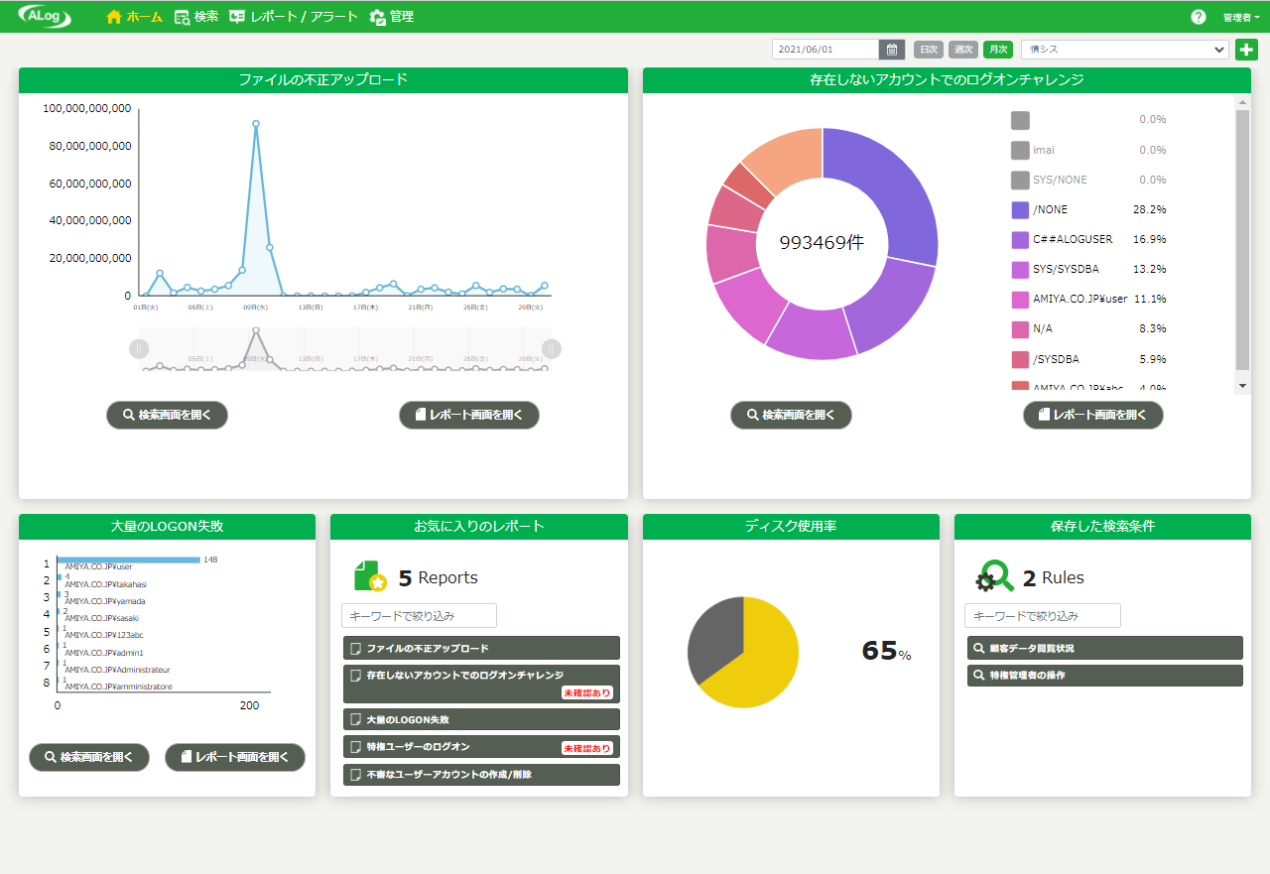Click magnifier icon beside 顧客データ閲覧状況
The height and width of the screenshot is (874, 1270).
[978, 649]
